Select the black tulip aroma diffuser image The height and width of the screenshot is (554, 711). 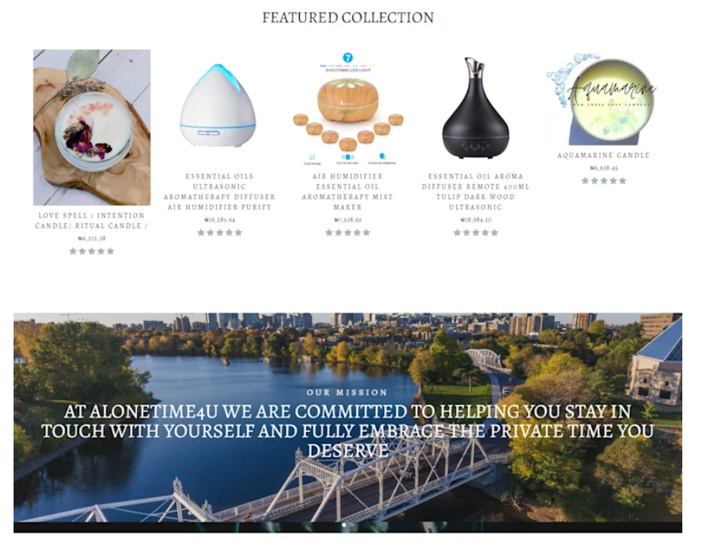click(475, 108)
